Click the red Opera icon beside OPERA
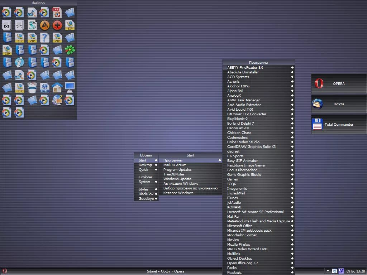The height and width of the screenshot is (275, 367). tap(319, 83)
